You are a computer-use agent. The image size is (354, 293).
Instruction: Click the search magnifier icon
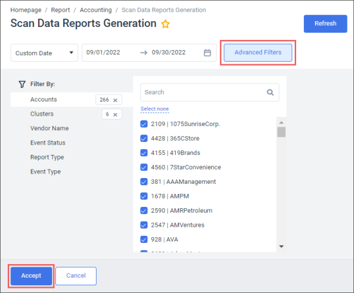tap(270, 93)
